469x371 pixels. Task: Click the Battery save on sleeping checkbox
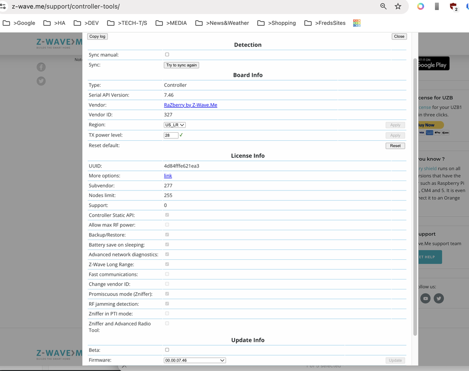(x=167, y=244)
